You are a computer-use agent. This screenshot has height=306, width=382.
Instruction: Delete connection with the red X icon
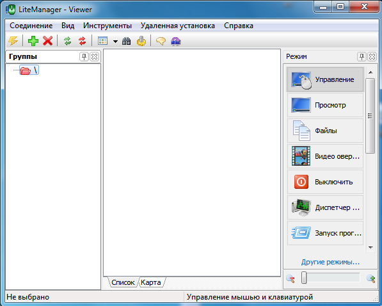pyautogui.click(x=48, y=41)
